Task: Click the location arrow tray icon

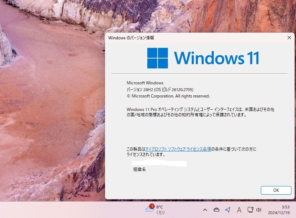Action: pos(228,210)
